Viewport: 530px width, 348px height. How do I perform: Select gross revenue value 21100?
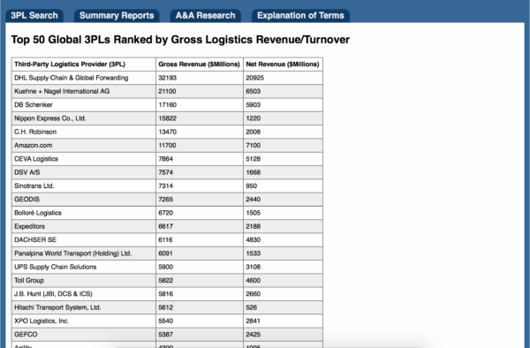[167, 91]
